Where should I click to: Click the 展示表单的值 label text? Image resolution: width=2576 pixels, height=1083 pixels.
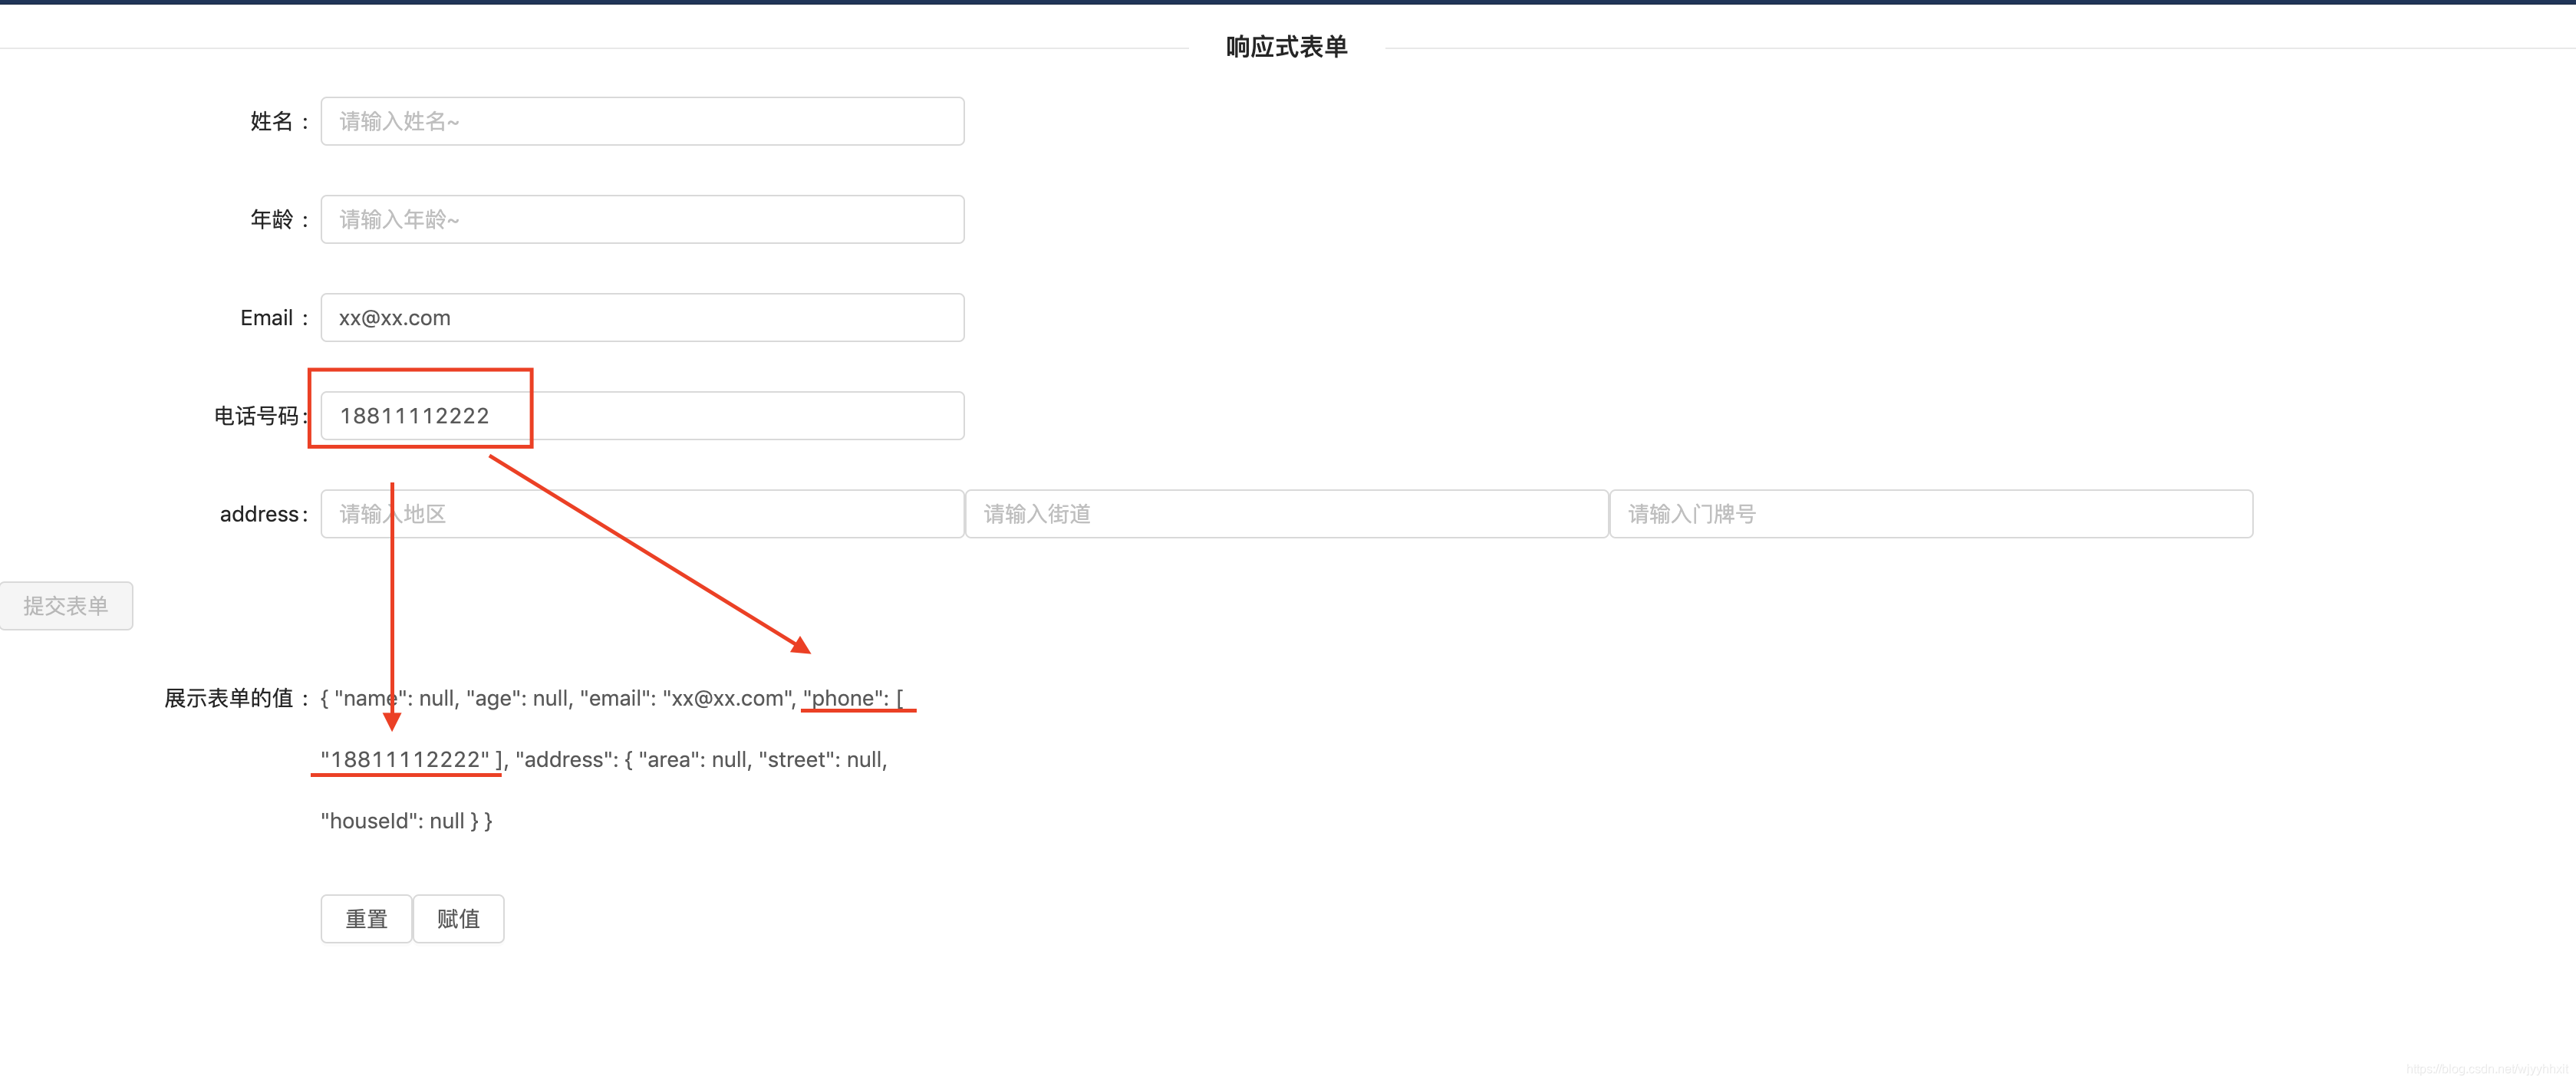[229, 698]
